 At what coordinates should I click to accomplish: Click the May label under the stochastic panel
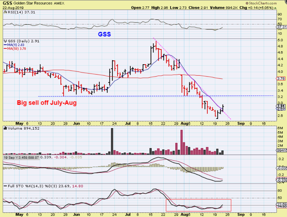click(x=19, y=214)
